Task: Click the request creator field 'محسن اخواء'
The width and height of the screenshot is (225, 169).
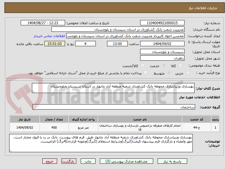Action: (x=125, y=36)
